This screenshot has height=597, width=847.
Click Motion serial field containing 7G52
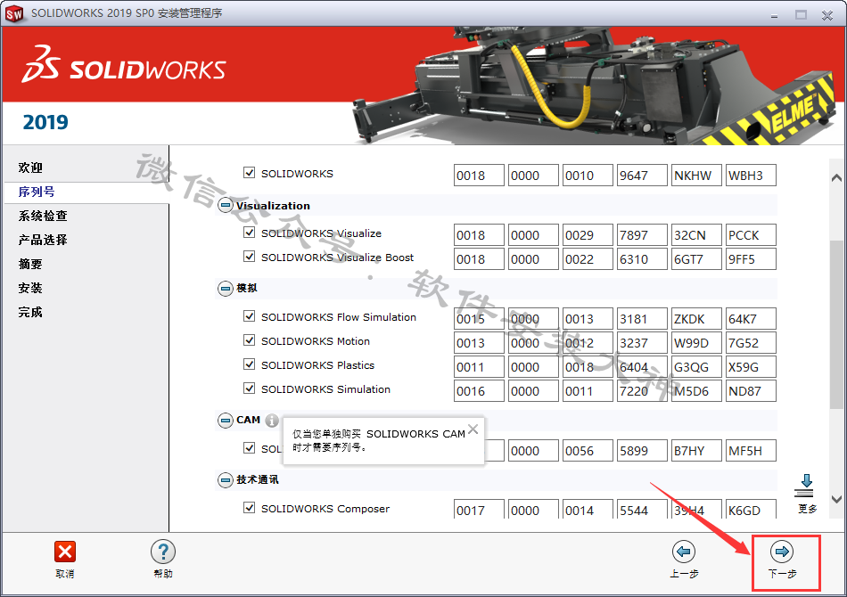tap(751, 343)
